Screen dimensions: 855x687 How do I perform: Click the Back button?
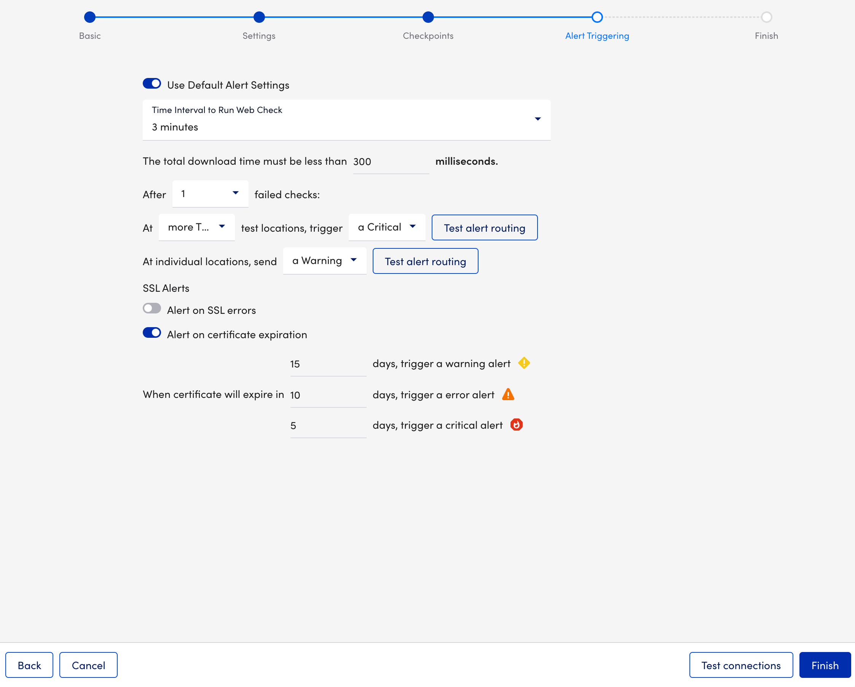pos(29,665)
